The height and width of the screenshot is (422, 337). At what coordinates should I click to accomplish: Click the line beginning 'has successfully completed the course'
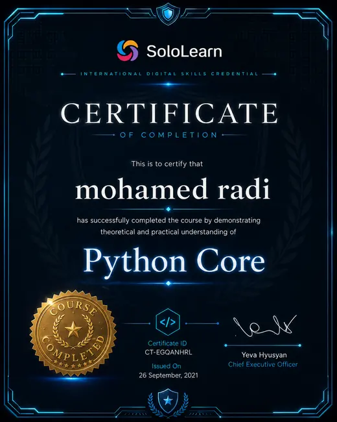click(x=168, y=221)
